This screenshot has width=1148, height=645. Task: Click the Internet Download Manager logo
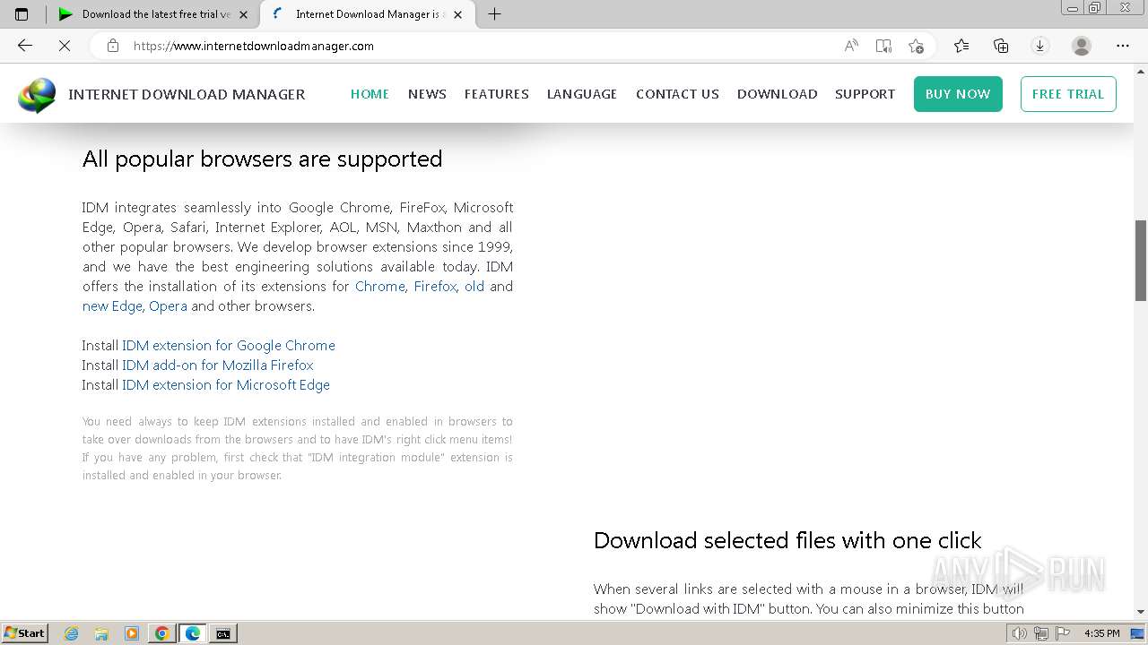37,94
